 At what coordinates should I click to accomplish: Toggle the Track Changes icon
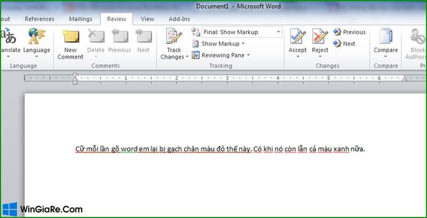coord(174,36)
